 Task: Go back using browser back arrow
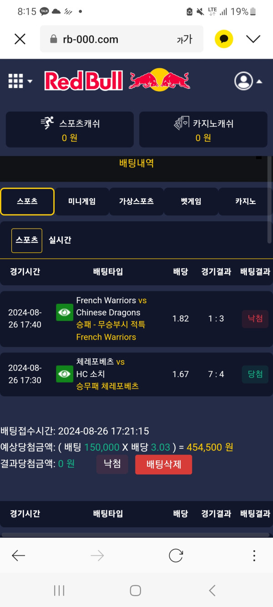(x=19, y=555)
